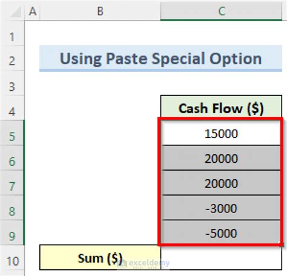This screenshot has height=276, width=287.
Task: Select the Cash Flow ($) header cell
Action: (221, 108)
